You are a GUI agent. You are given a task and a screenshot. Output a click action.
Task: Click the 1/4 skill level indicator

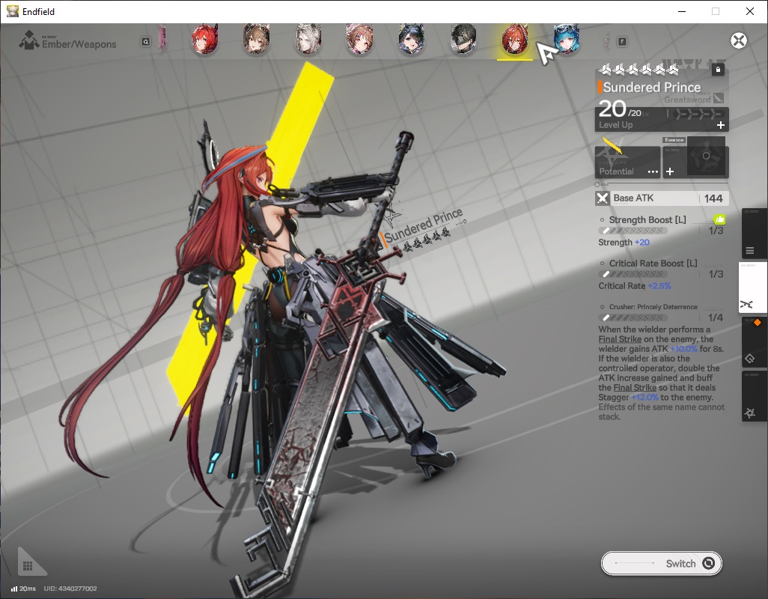click(716, 317)
